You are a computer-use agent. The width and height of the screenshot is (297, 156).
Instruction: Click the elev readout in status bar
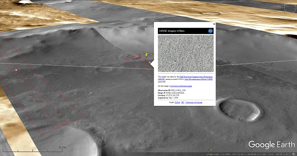click(x=268, y=154)
